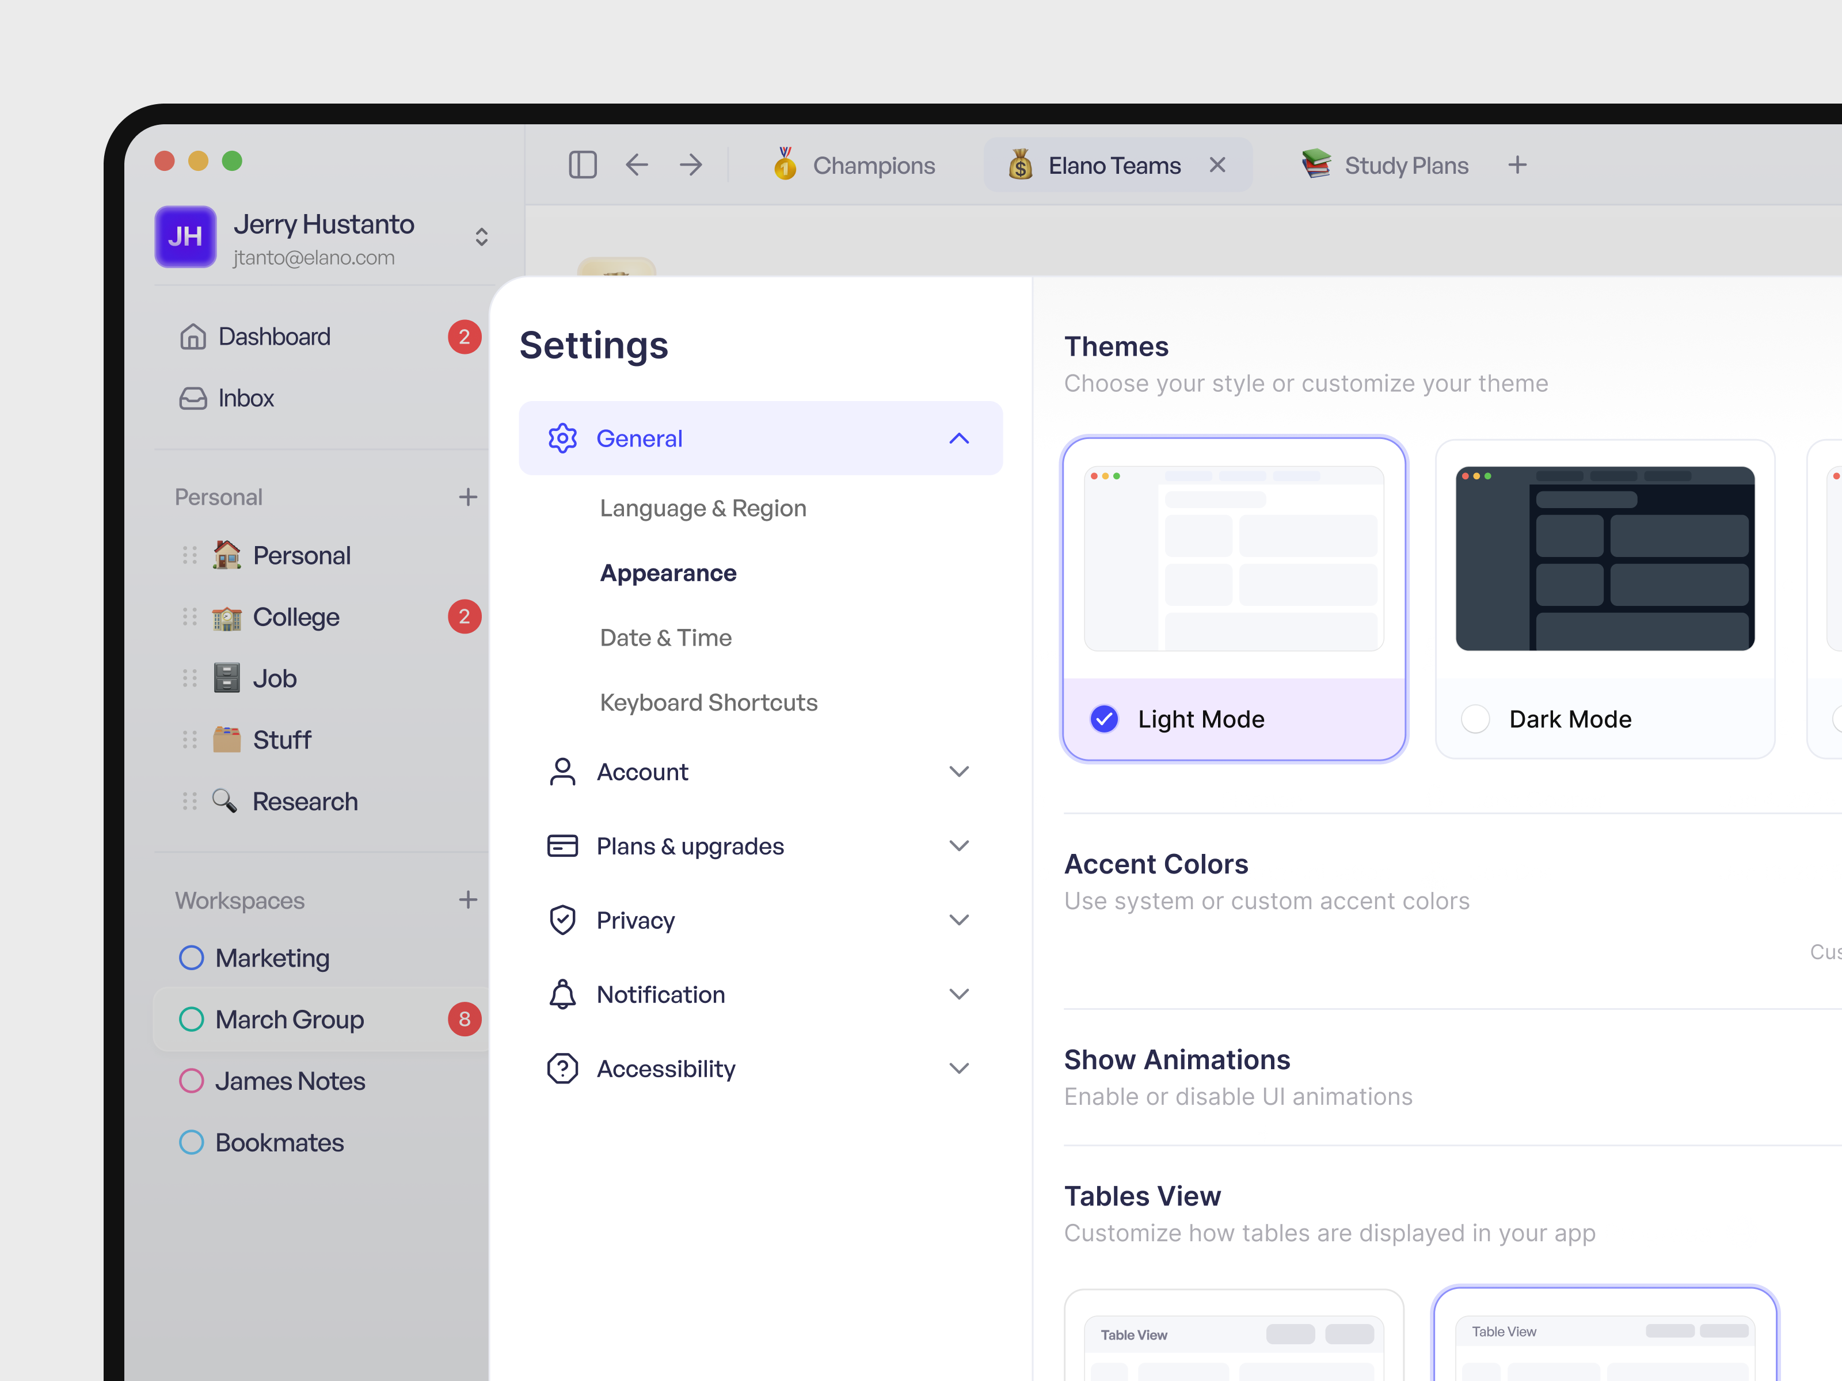Click the Account person icon

pos(563,772)
